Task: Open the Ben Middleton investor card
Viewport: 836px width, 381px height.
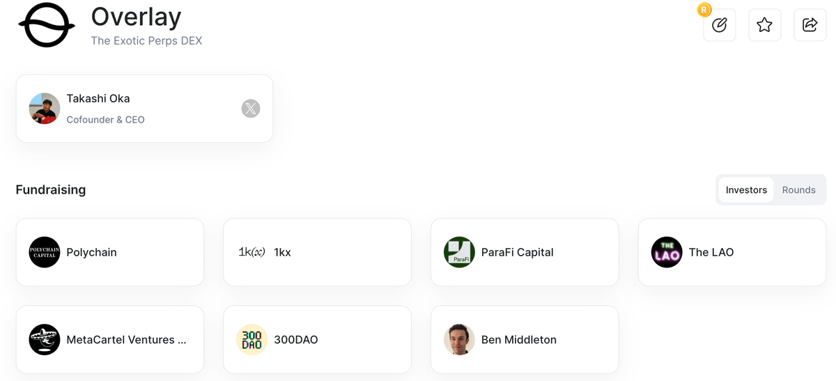Action: tap(525, 340)
